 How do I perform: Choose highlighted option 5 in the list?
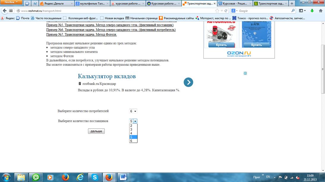tap(133, 137)
